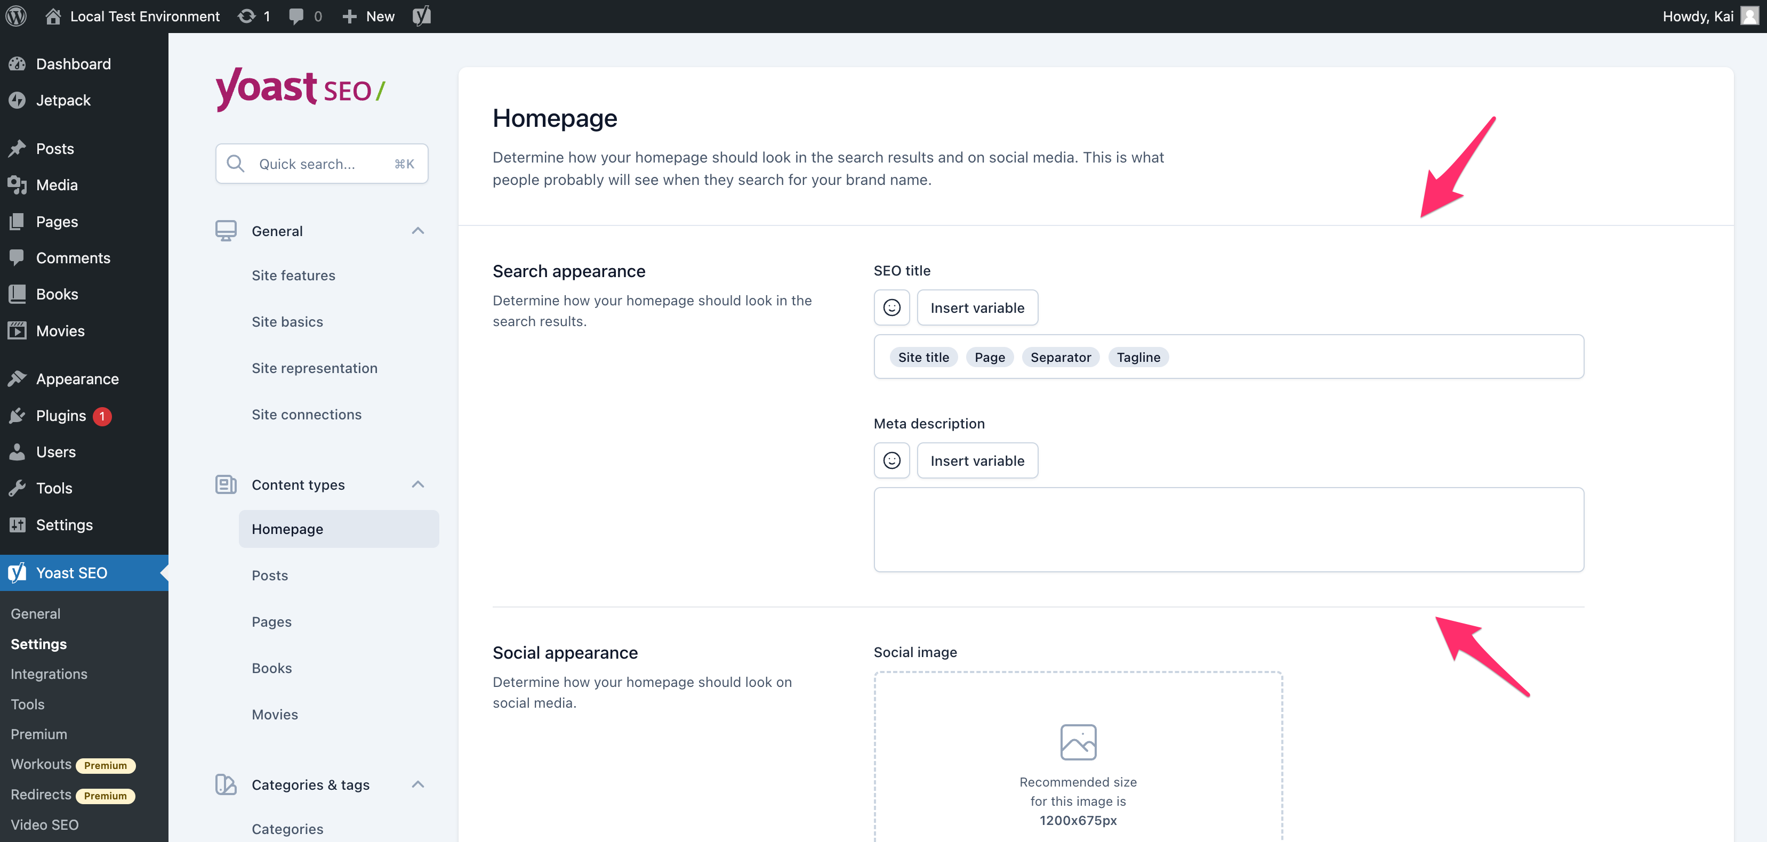Click the Yoast SEO icon in the admin bar
The image size is (1767, 842).
click(x=421, y=15)
